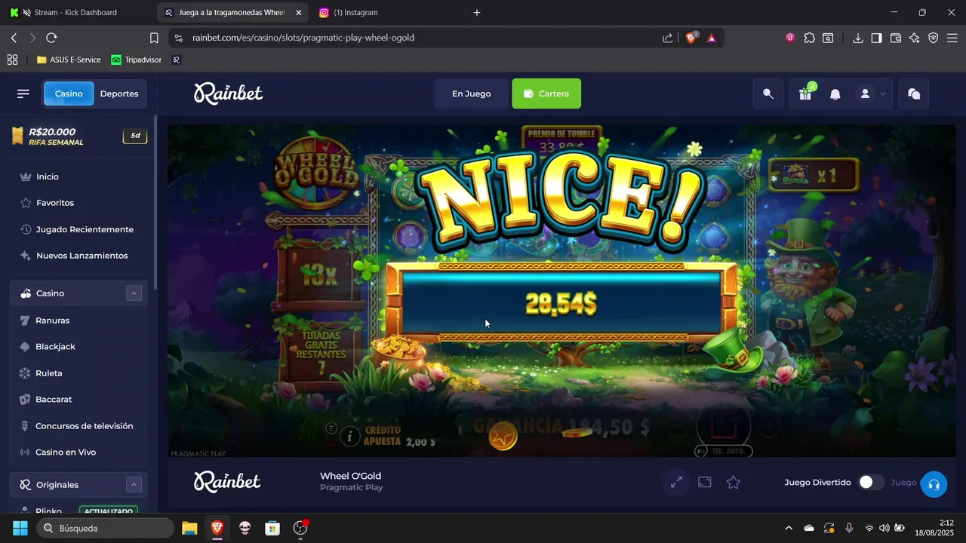
Task: Click Brave Shields lion icon
Action: click(691, 38)
